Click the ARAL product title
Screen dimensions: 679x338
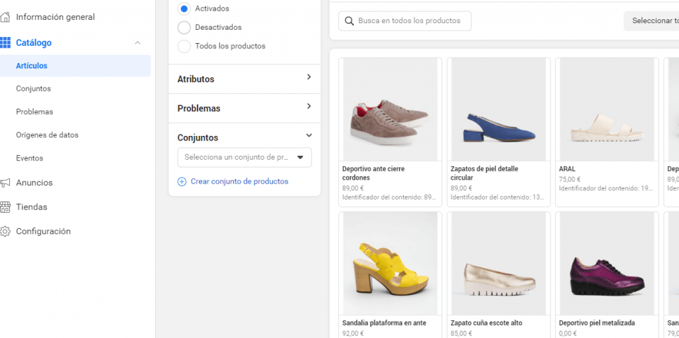pos(568,169)
